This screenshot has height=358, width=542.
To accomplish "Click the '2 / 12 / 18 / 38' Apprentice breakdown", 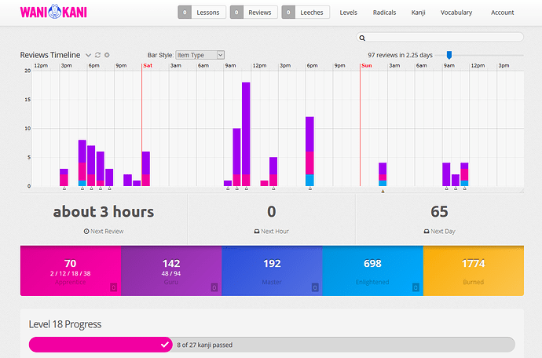I will coord(70,273).
